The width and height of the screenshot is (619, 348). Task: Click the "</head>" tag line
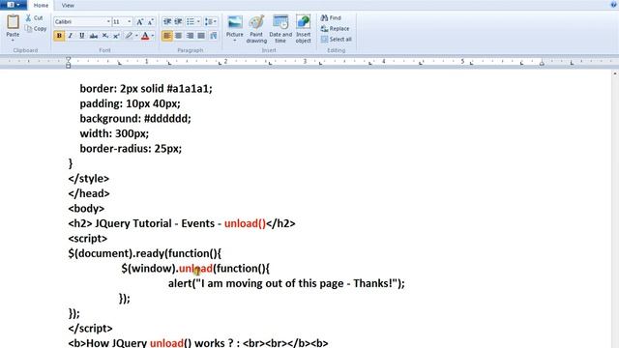[89, 193]
